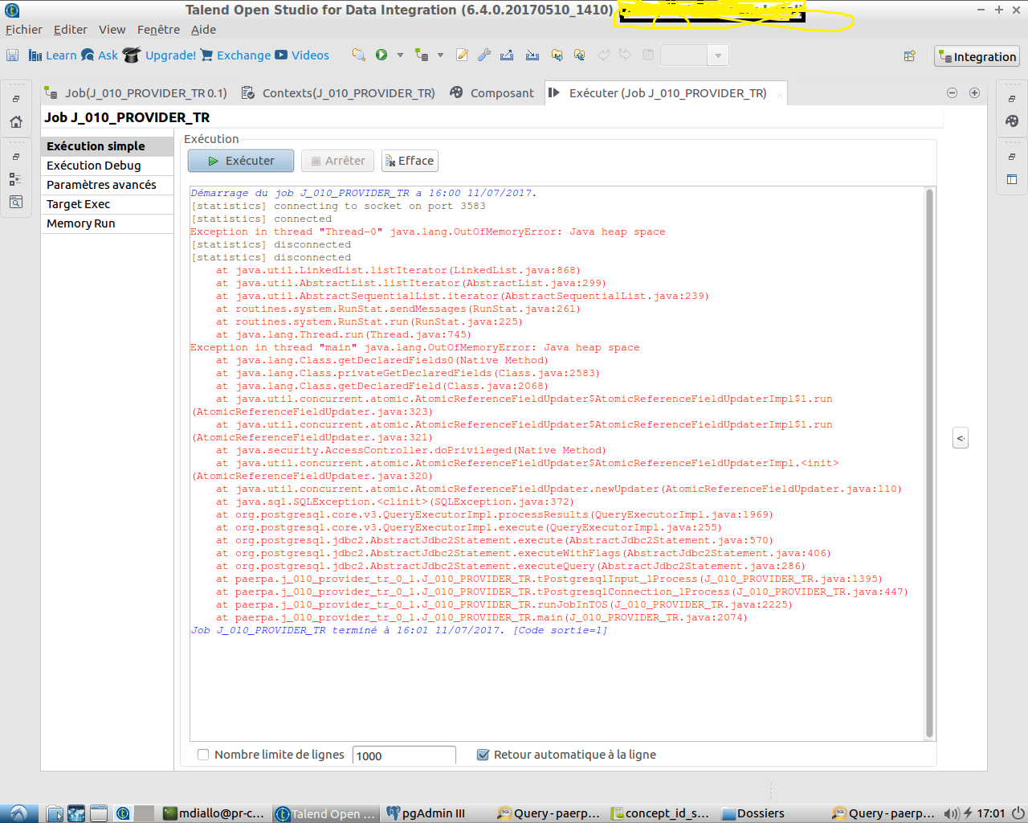The width and height of the screenshot is (1028, 823).
Task: Click the Save disk icon in toolbar
Action: pyautogui.click(x=12, y=55)
